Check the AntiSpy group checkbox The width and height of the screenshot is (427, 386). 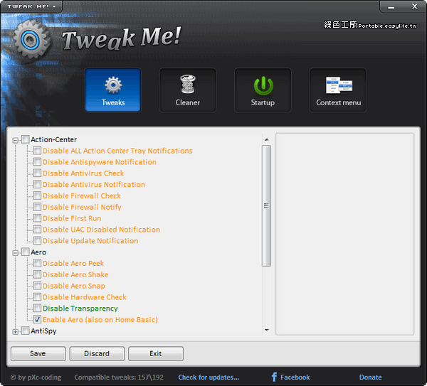(26, 331)
